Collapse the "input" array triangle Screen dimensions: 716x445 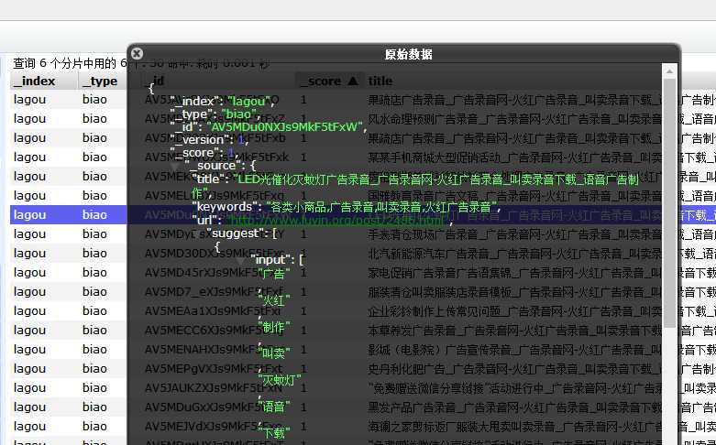(240, 261)
